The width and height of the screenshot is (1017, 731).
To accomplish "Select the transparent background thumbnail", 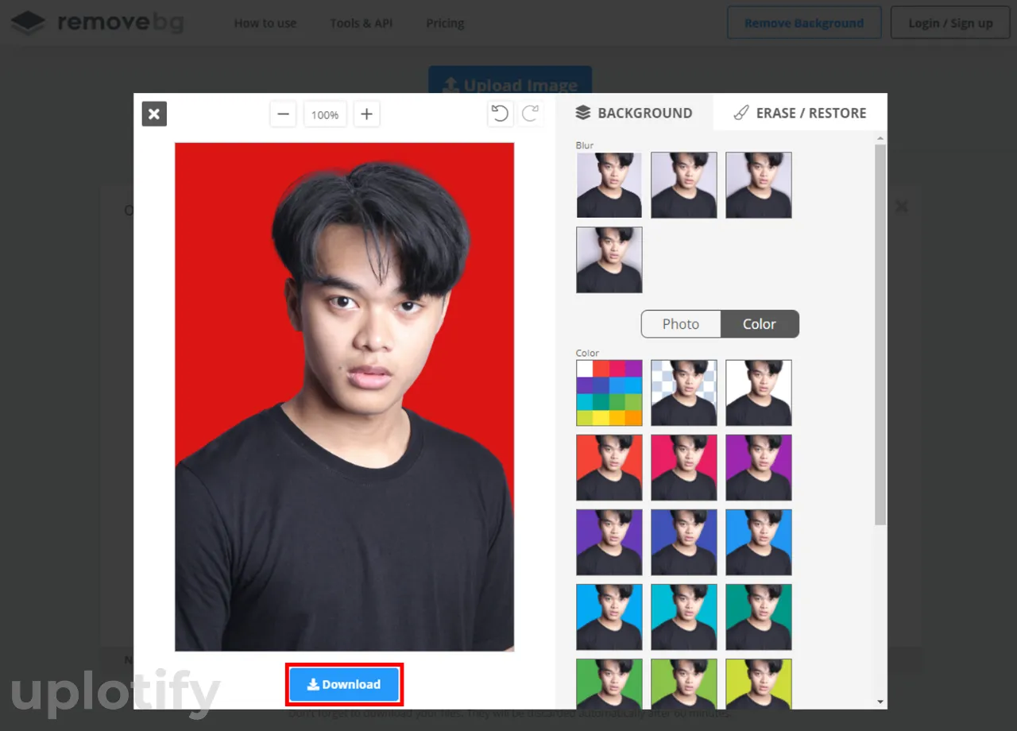I will (683, 393).
